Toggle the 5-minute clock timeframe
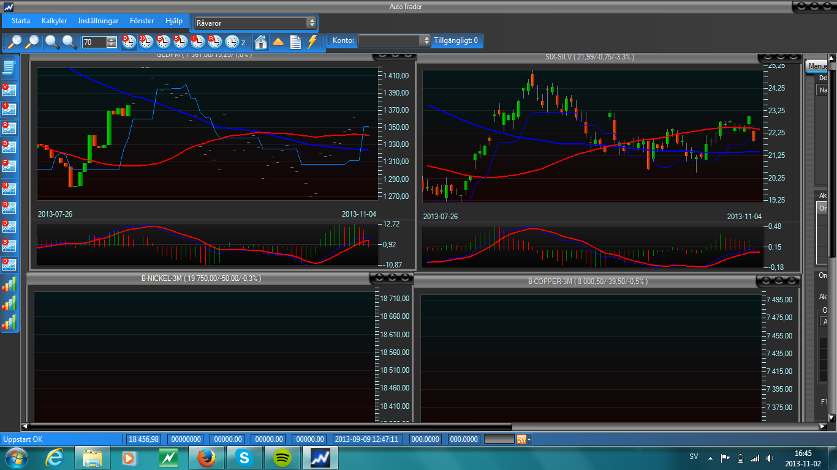This screenshot has height=470, width=837. point(180,42)
